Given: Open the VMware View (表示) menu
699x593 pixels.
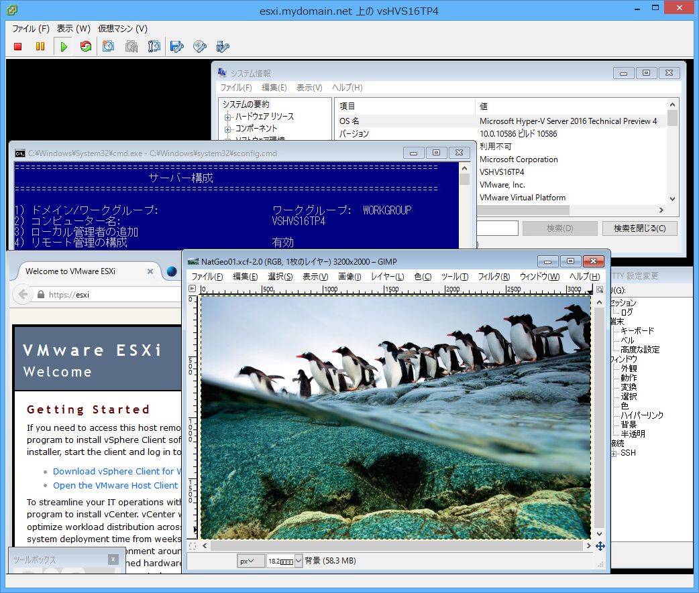Looking at the screenshot, I should 74,29.
